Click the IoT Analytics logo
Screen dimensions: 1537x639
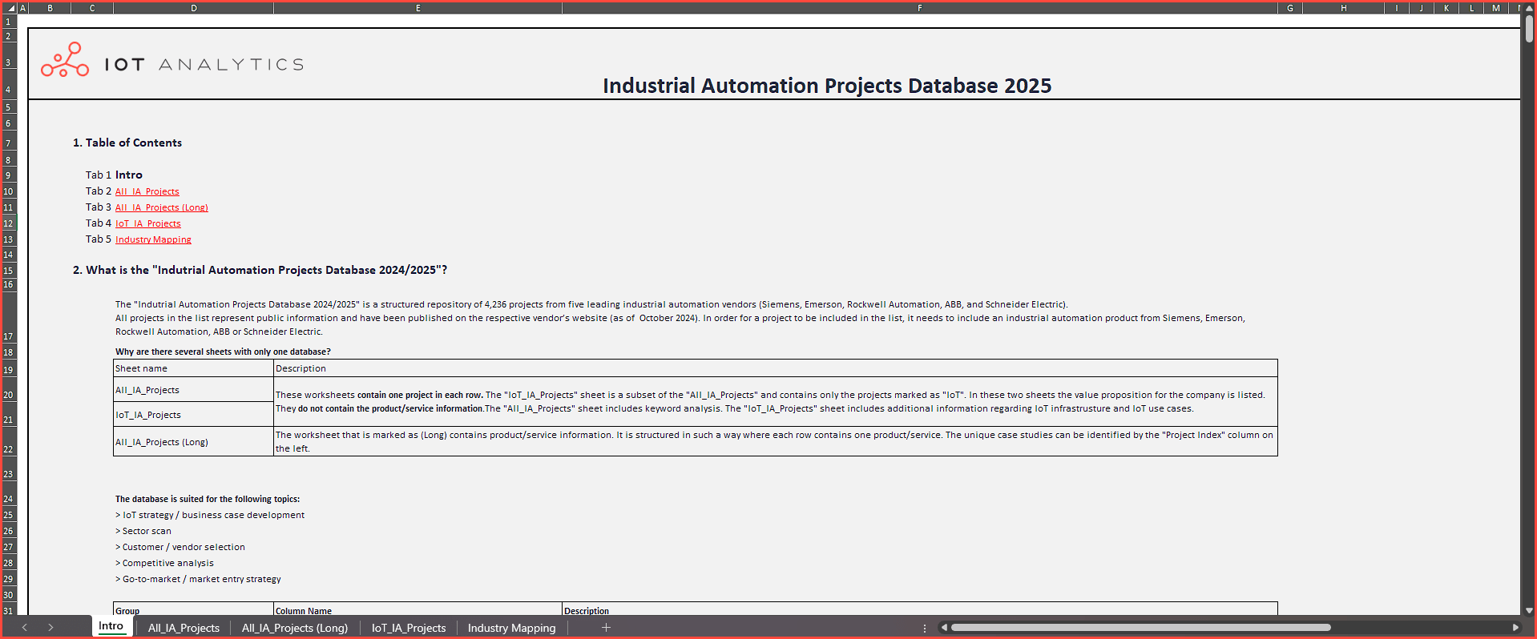pos(172,61)
